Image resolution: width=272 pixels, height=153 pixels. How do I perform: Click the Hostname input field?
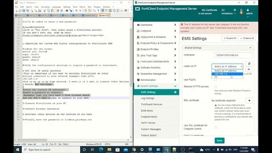click(x=233, y=55)
